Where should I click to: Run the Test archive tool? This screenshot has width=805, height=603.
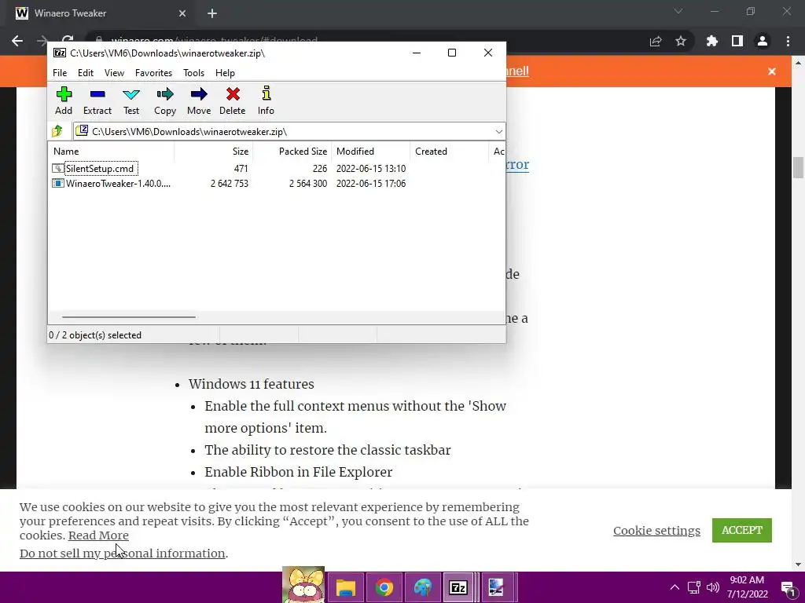[131, 100]
